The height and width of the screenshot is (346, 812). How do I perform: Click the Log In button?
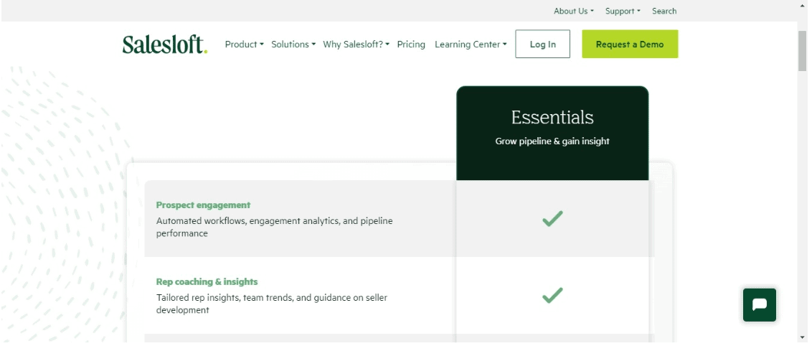pyautogui.click(x=543, y=44)
